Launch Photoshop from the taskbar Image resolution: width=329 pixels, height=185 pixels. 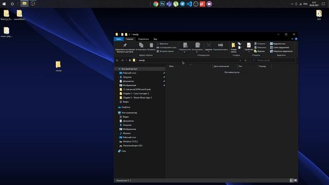click(162, 4)
